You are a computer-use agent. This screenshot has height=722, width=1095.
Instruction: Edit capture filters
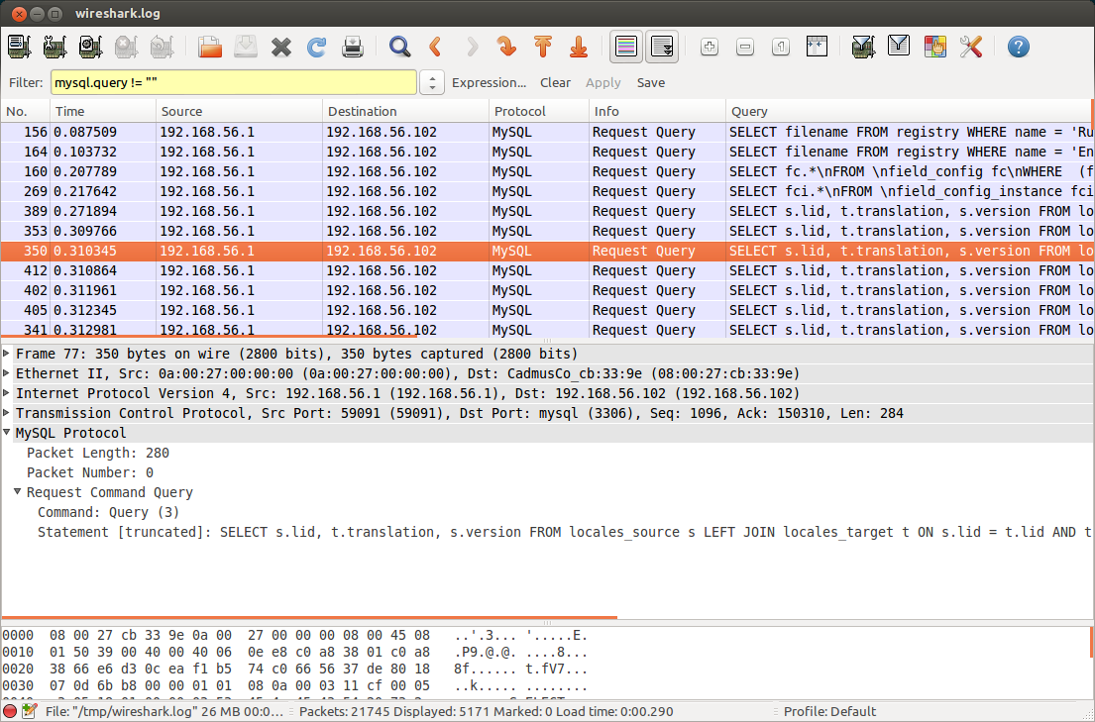(x=863, y=48)
